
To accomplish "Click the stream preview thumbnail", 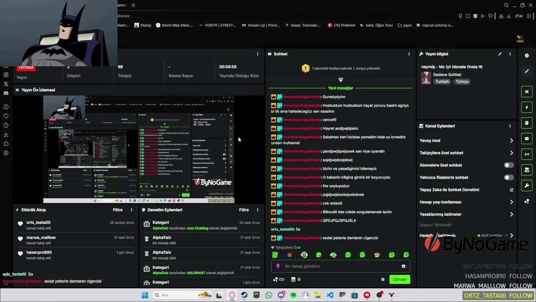I will coord(139,149).
